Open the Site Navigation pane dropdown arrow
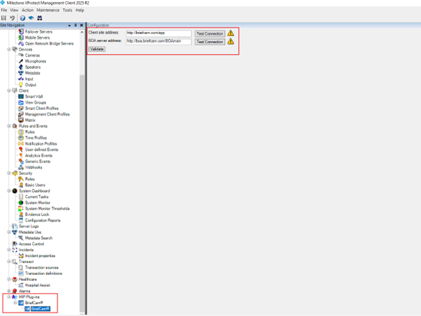The height and width of the screenshot is (316, 421). [70, 25]
